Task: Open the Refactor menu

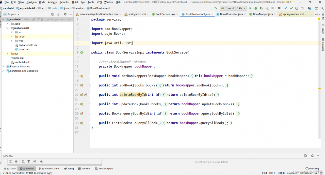Action: (x=64, y=2)
